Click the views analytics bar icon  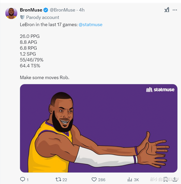130,179
